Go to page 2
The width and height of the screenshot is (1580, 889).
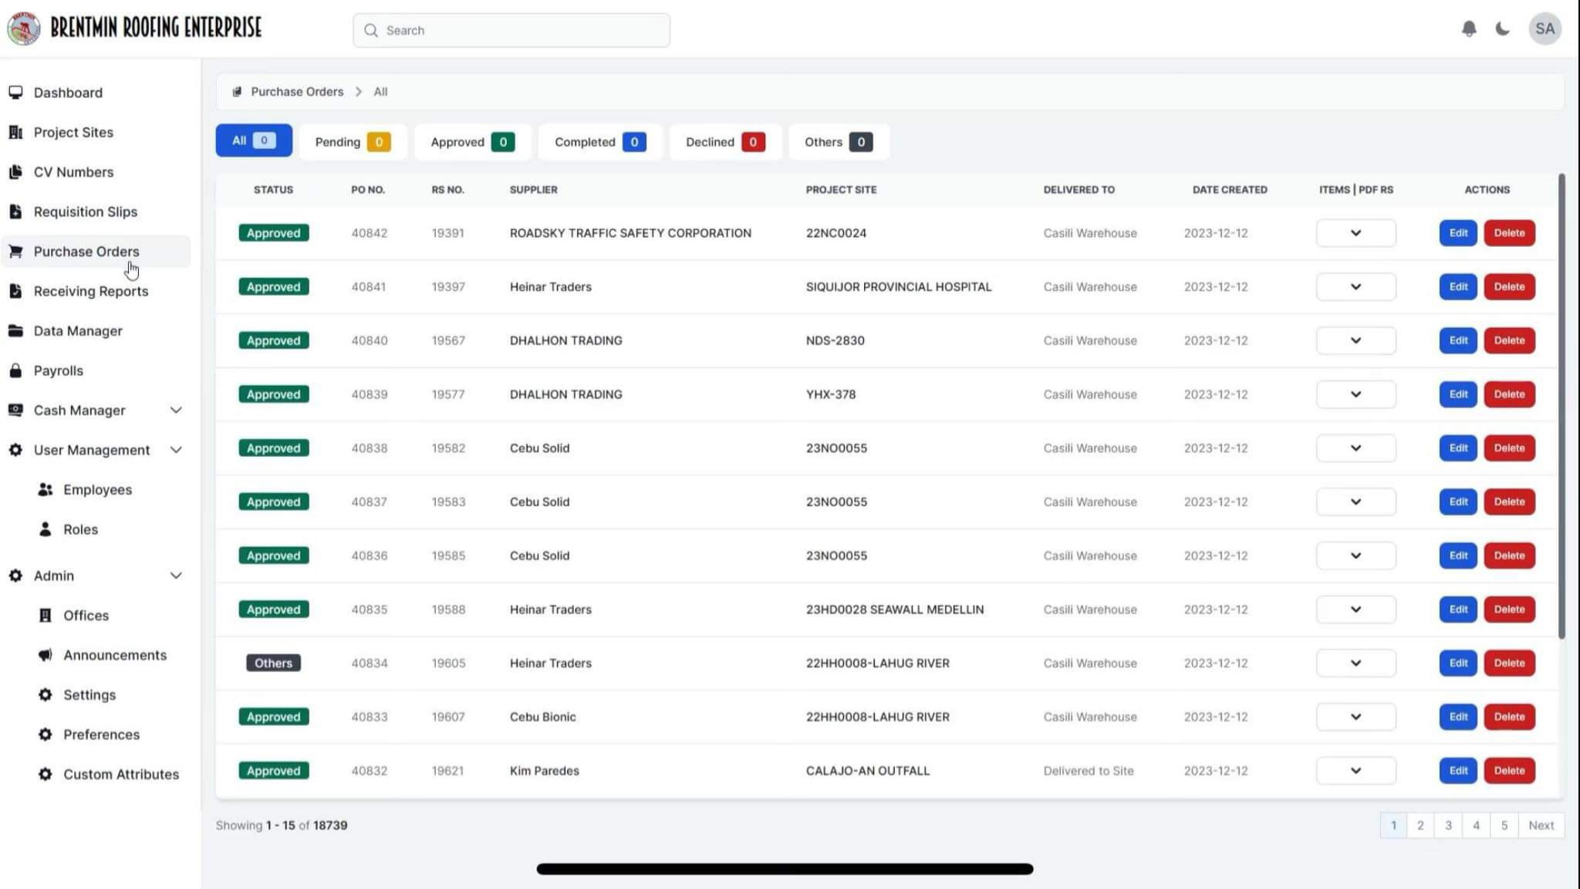point(1420,825)
